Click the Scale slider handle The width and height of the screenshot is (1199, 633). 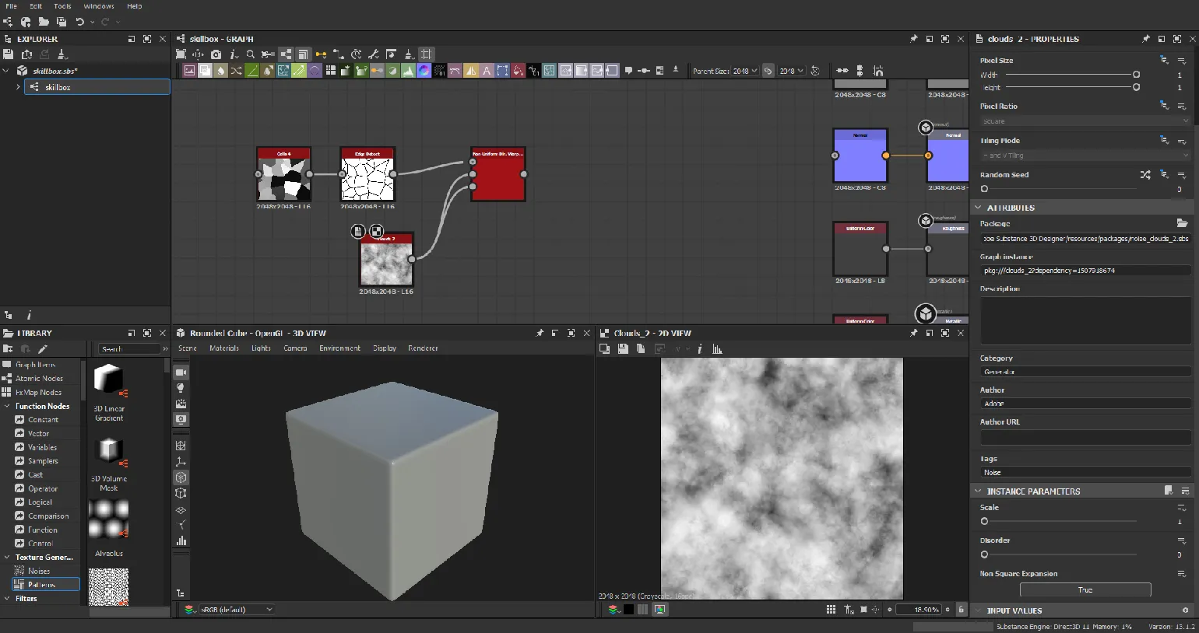(984, 522)
